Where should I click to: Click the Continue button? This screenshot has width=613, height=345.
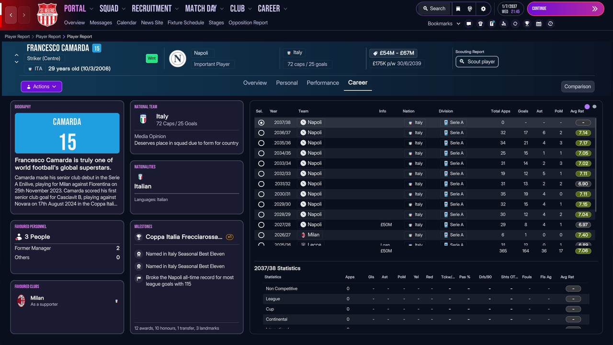tap(565, 9)
